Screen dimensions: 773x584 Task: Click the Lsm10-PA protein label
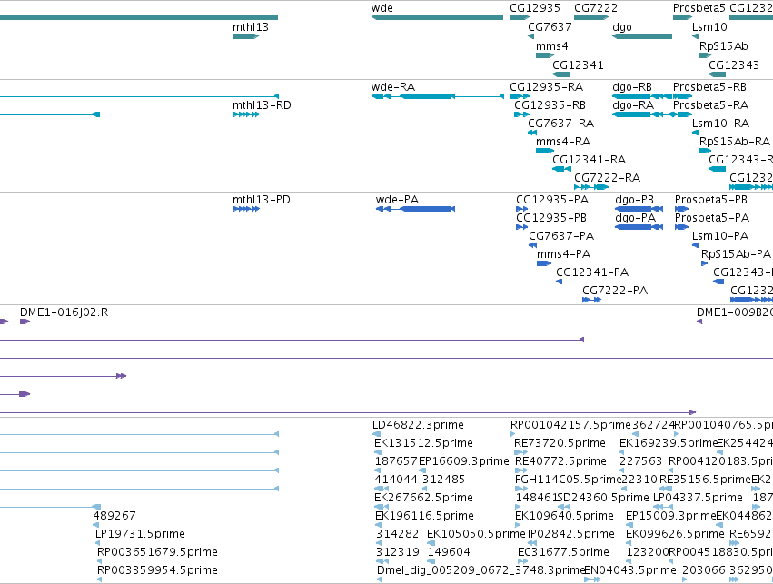click(x=720, y=236)
